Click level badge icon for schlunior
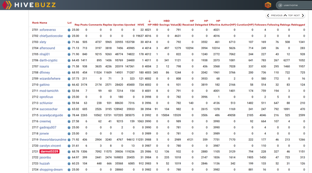This screenshot has height=173, width=312. click(69, 103)
